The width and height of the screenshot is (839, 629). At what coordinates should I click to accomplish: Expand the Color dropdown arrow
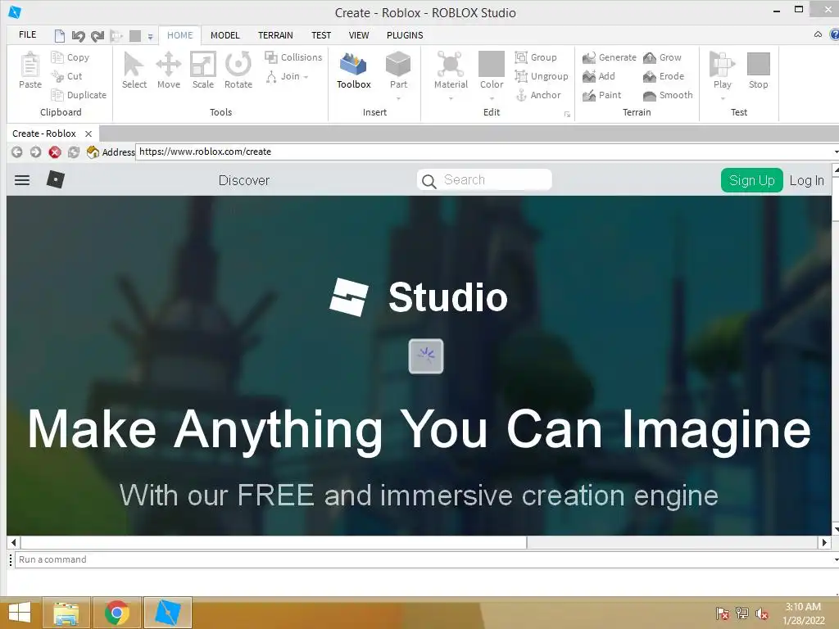coord(492,99)
